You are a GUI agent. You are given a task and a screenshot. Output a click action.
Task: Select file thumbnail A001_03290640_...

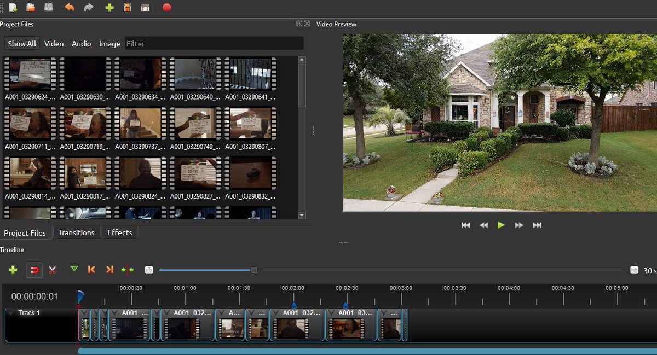(x=195, y=74)
